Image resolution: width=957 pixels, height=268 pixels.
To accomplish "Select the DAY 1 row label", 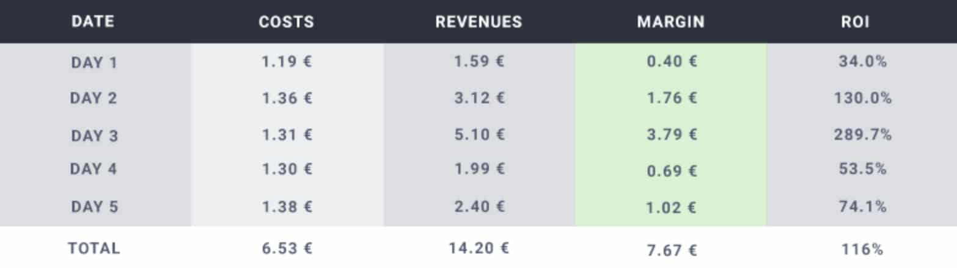I will [x=94, y=62].
